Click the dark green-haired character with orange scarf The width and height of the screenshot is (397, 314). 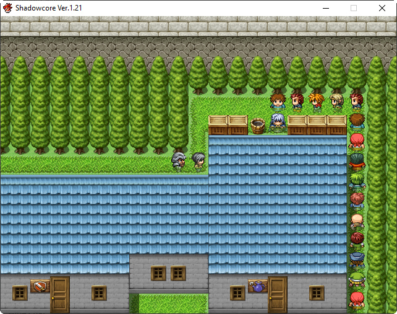357,161
